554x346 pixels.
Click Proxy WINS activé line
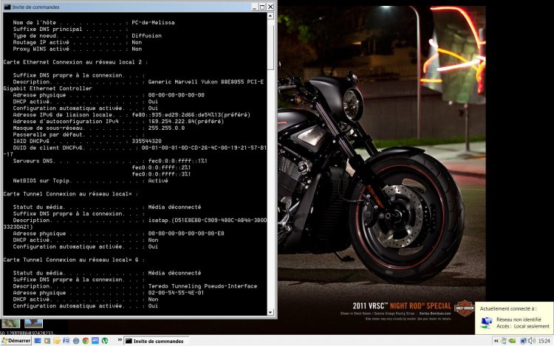[x=78, y=49]
